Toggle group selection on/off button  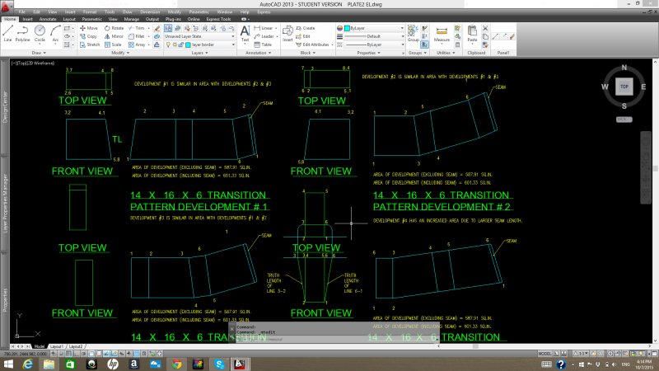coord(424,45)
